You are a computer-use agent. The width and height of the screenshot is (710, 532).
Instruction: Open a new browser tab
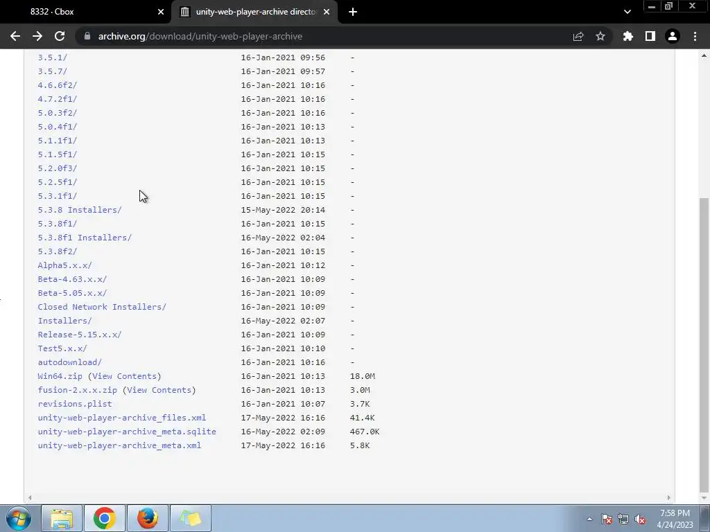tap(353, 12)
